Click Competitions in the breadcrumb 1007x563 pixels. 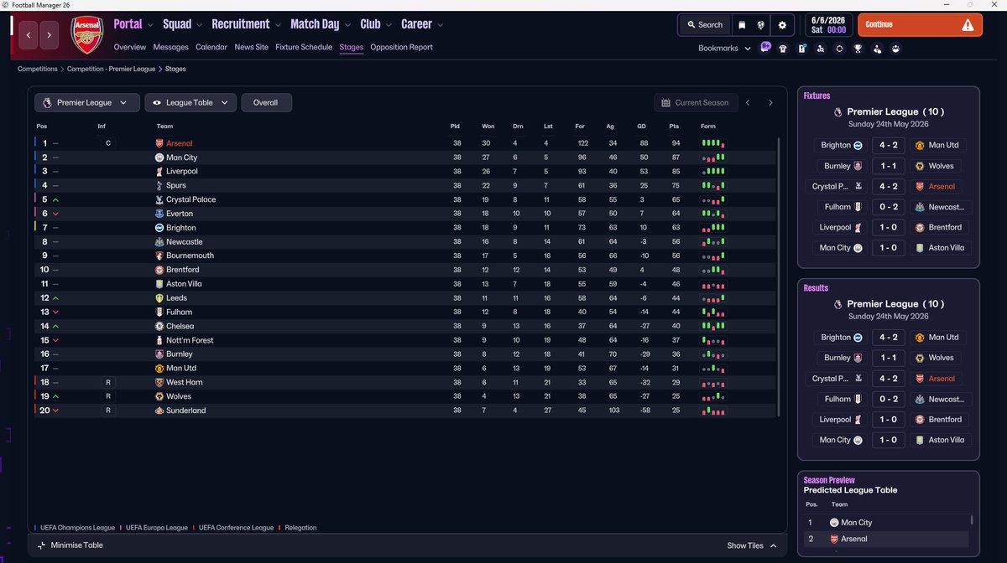[x=38, y=69]
